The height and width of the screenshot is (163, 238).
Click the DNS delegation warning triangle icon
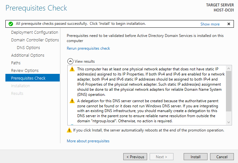72,101
